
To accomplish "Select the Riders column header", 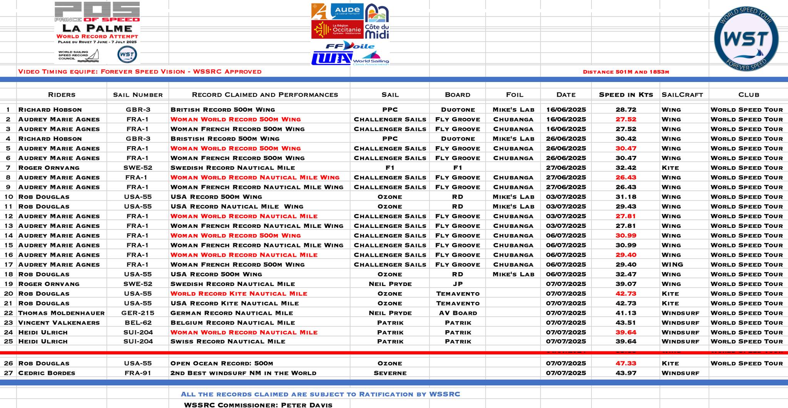I will pos(62,95).
